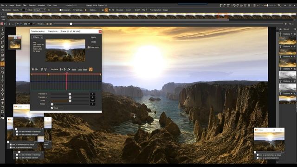Click the first lightbulb icon in Timeline editor

(x=42, y=70)
